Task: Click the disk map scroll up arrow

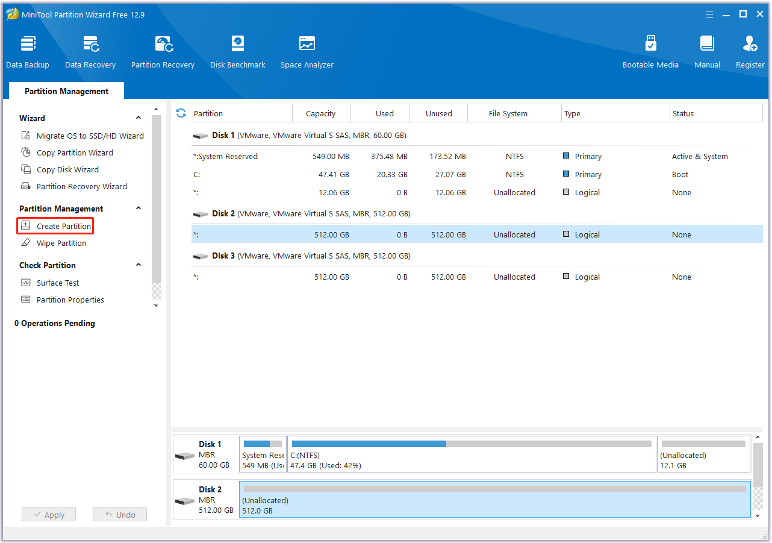Action: [x=759, y=437]
